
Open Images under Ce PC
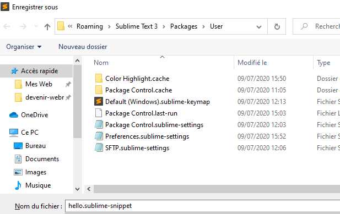(36, 172)
